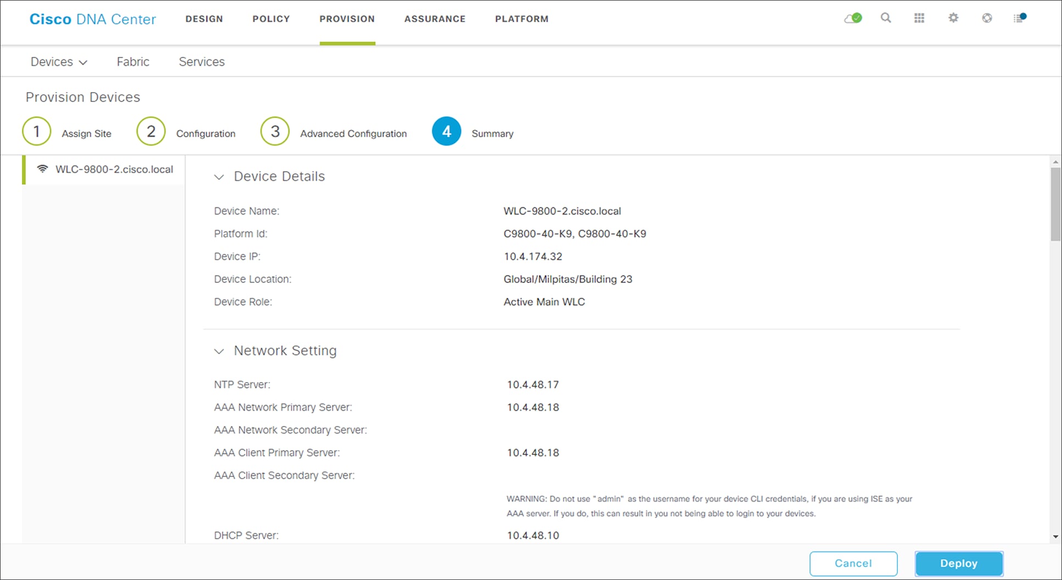Click the scrollbar up arrow
This screenshot has height=580, width=1062.
tap(1055, 162)
